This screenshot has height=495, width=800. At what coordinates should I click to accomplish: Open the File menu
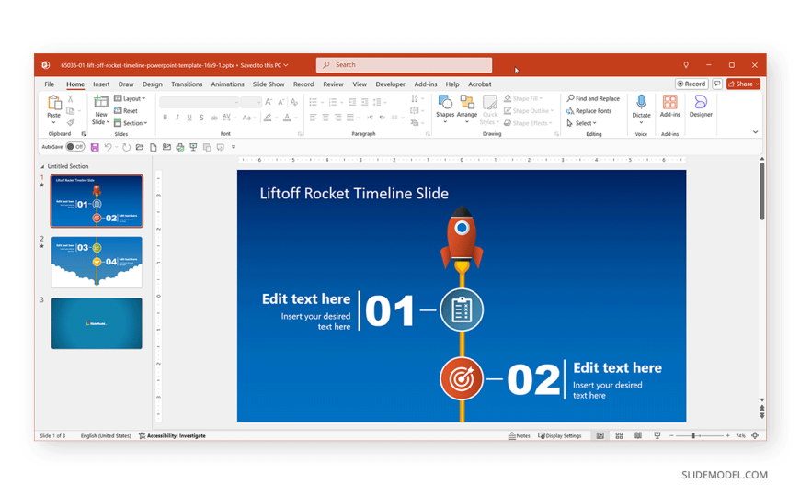tap(50, 84)
